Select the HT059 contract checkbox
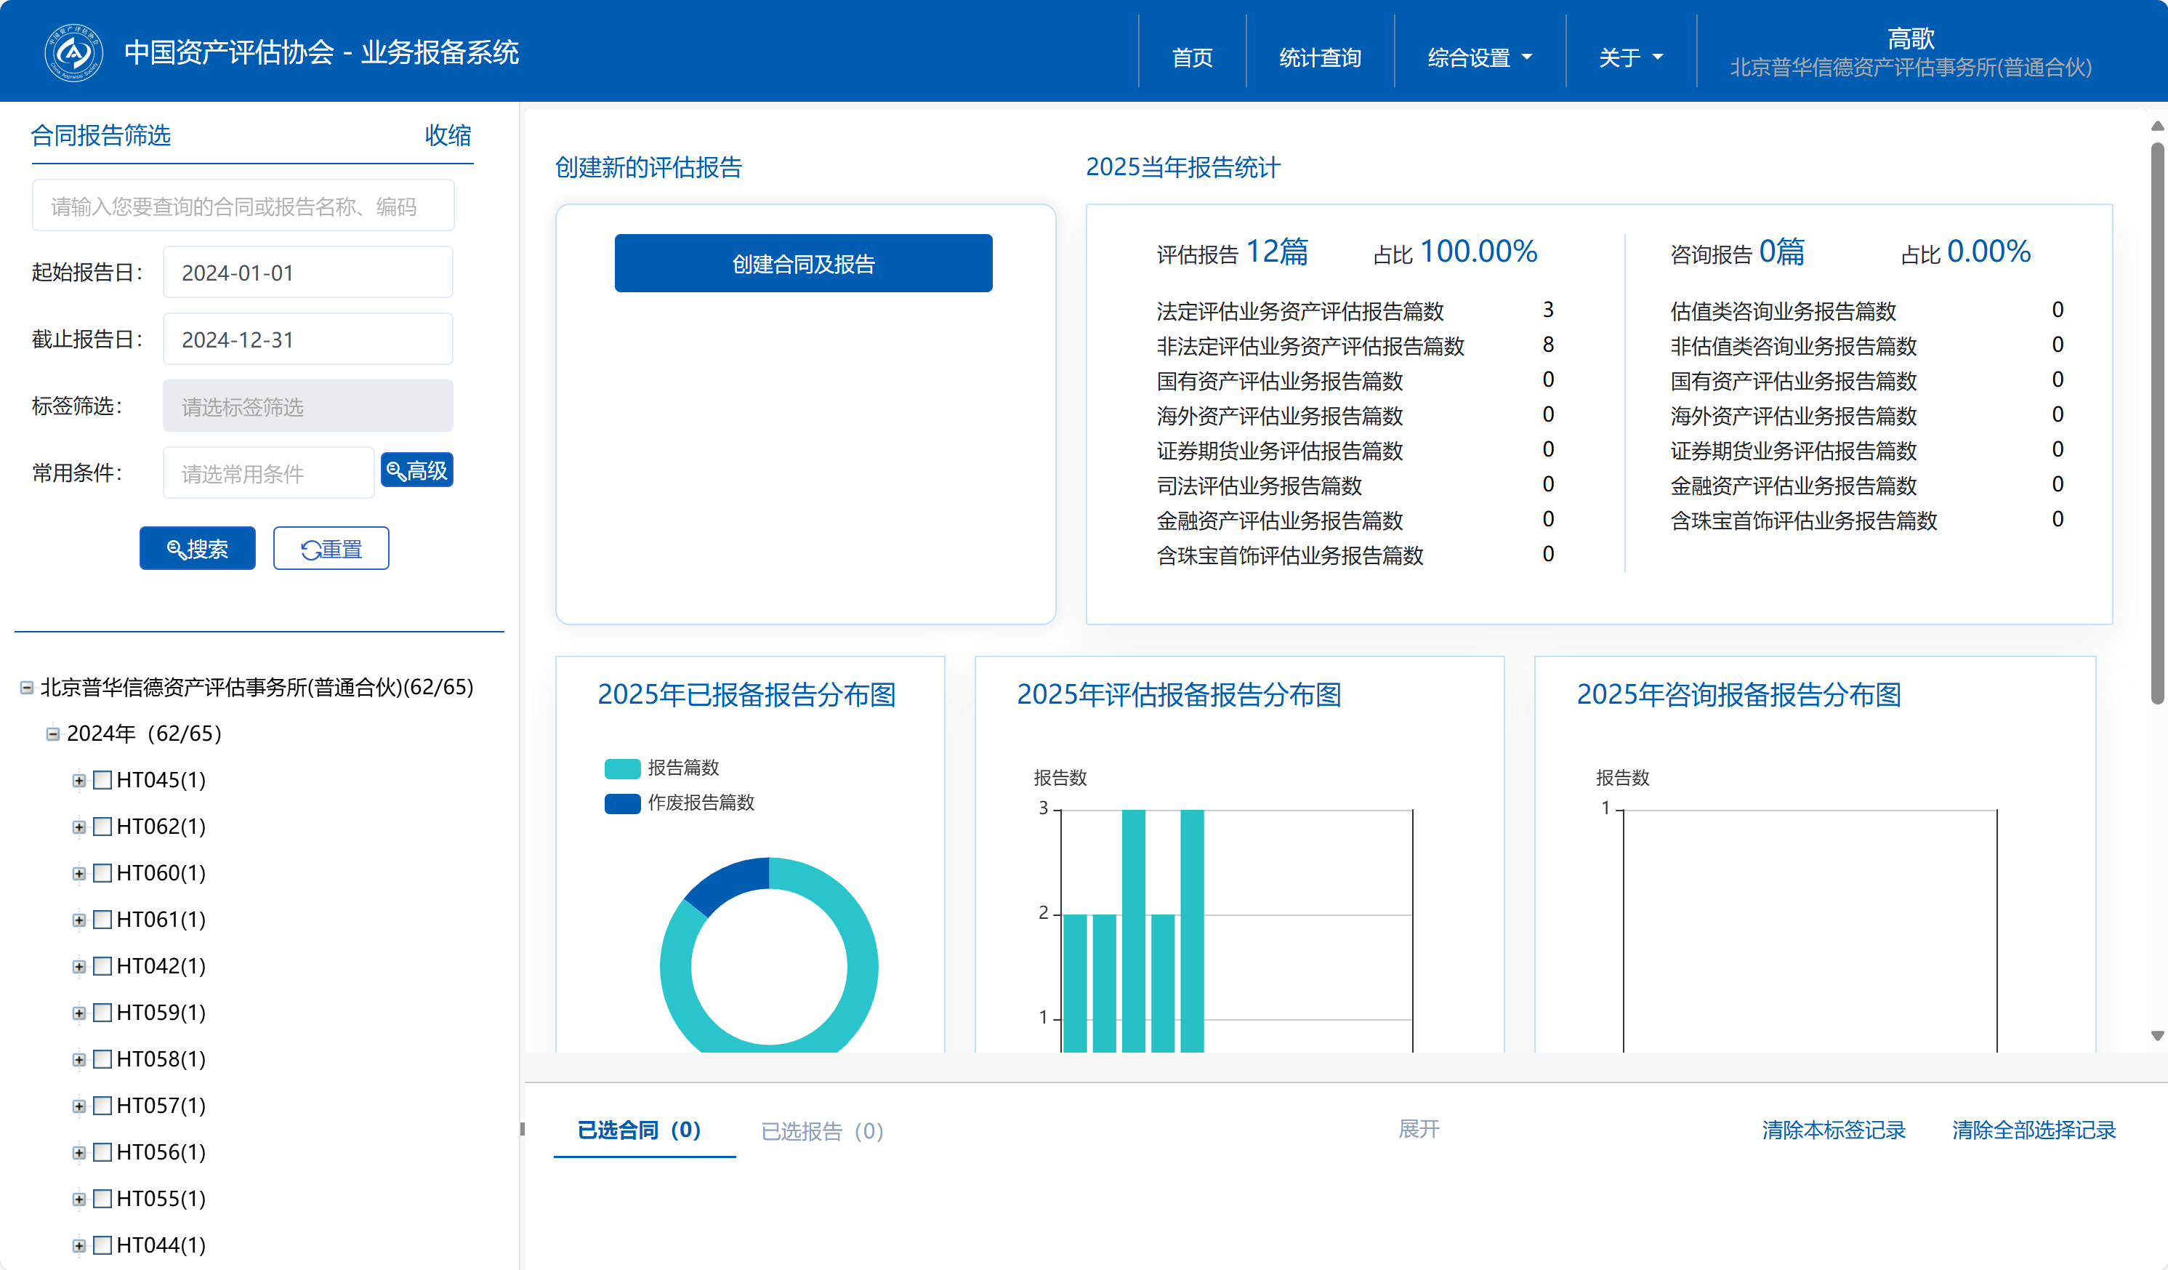This screenshot has height=1270, width=2168. (102, 1013)
